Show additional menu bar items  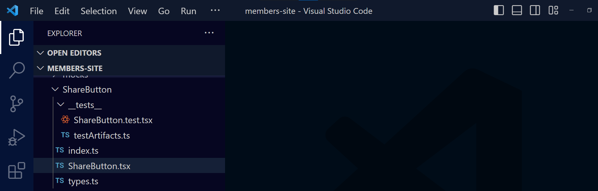tap(215, 10)
